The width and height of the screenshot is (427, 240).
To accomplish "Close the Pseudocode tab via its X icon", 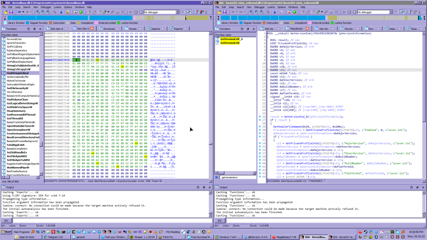I will (308, 29).
